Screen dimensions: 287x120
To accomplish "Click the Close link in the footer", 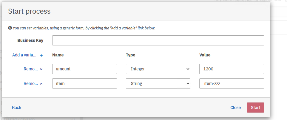I will pyautogui.click(x=235, y=108).
